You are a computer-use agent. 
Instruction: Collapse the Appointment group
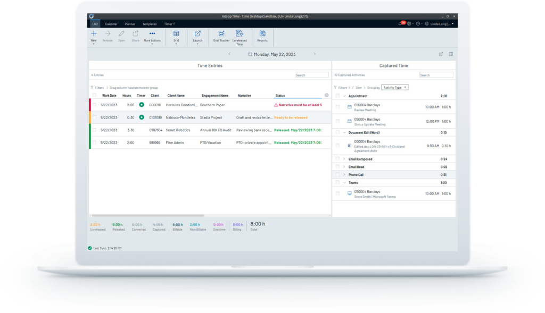point(344,96)
